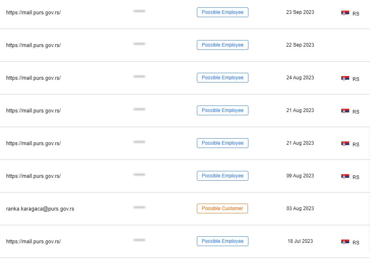The height and width of the screenshot is (260, 370).
Task: Click the Serbian flag beside 18 Jul 2023
Action: [345, 242]
